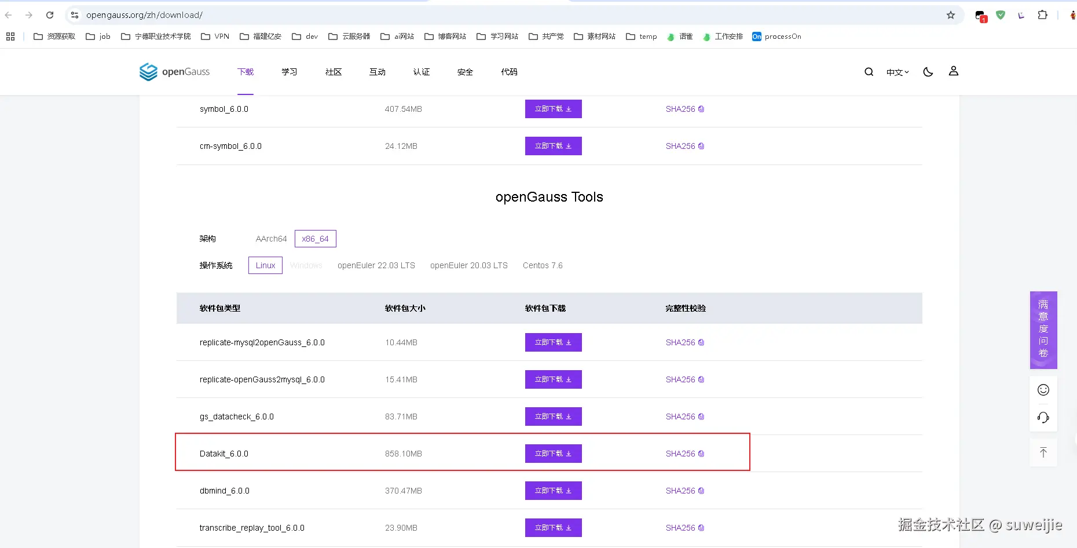Choose Linux as the operating system
1077x548 pixels.
(x=265, y=265)
